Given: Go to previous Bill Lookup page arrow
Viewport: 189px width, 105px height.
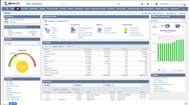Looking at the screenshot, I should (x=45, y=89).
